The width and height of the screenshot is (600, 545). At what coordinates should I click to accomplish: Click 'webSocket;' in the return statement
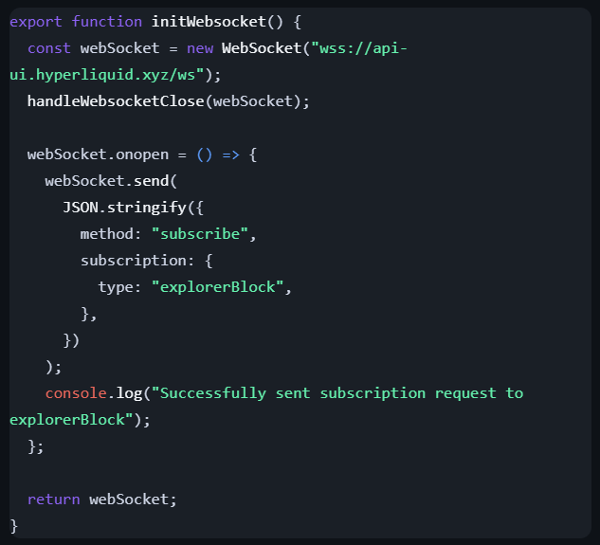pos(133,500)
